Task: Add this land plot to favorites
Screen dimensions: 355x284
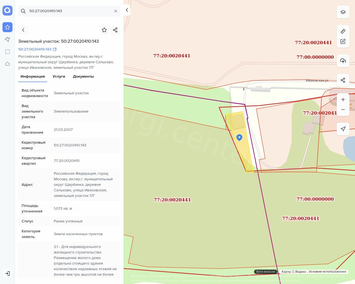Action: [x=104, y=30]
